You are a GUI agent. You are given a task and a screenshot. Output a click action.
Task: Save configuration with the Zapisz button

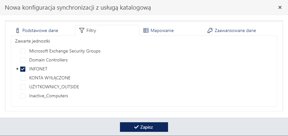[x=144, y=127]
